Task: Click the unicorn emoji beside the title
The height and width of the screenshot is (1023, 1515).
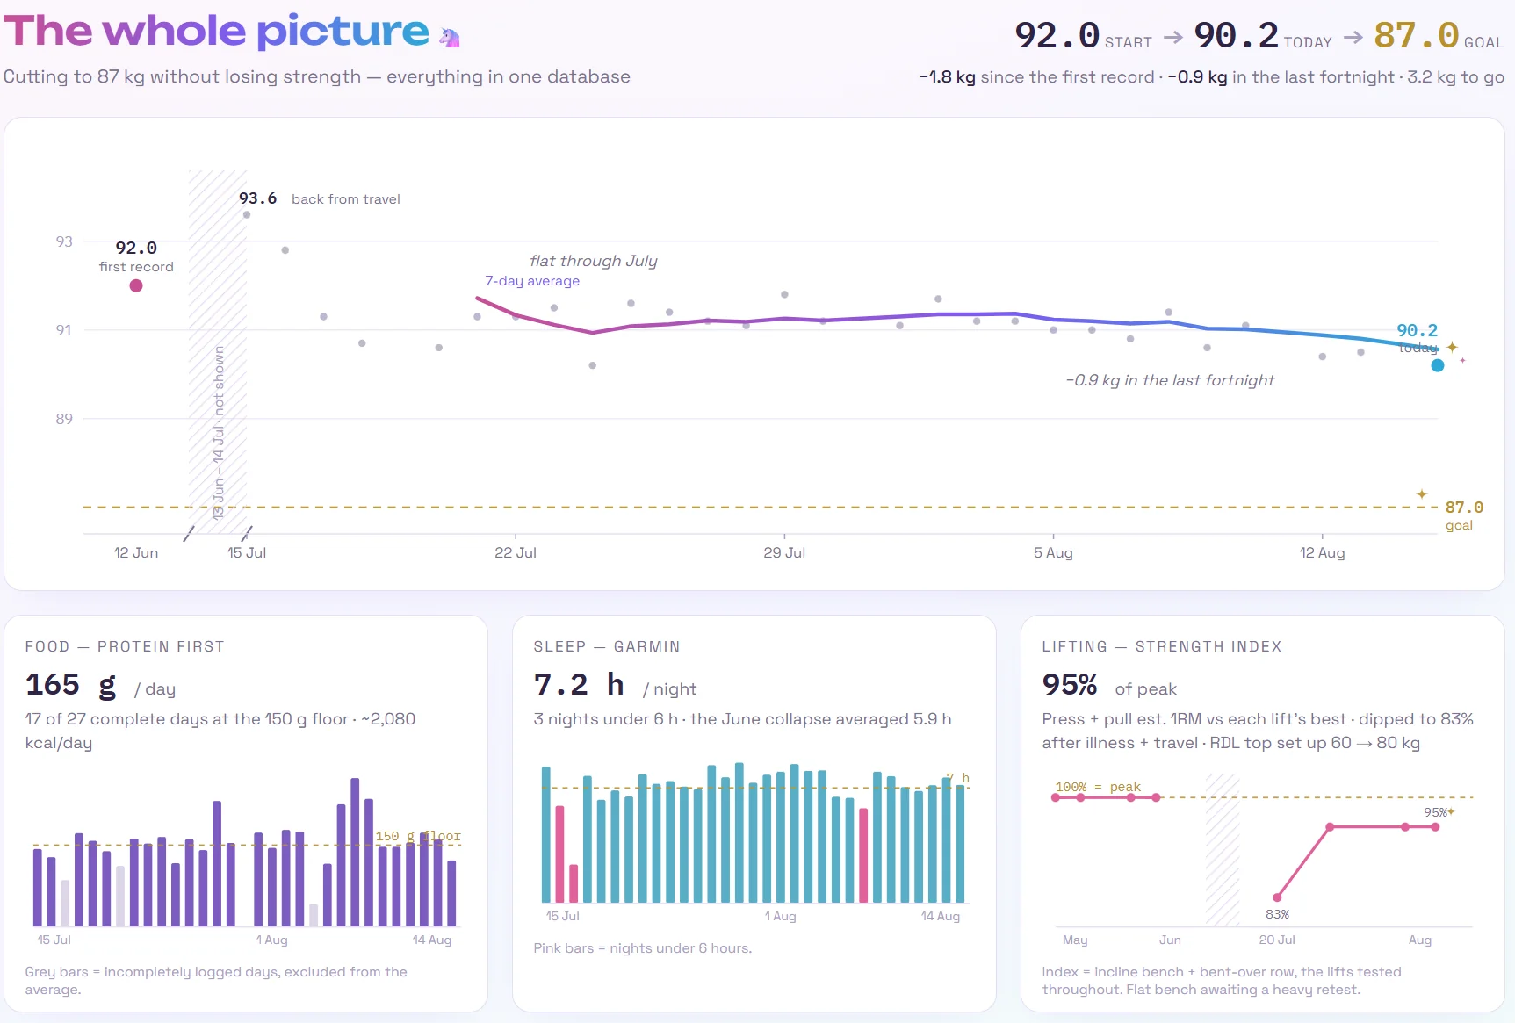Action: click(x=450, y=37)
